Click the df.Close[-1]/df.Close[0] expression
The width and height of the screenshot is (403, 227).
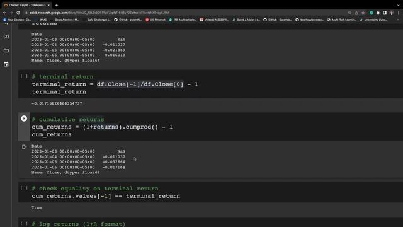pyautogui.click(x=140, y=84)
